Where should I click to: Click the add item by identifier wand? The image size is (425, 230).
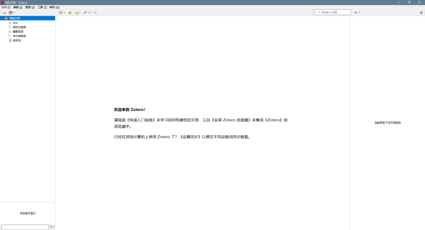click(x=70, y=12)
